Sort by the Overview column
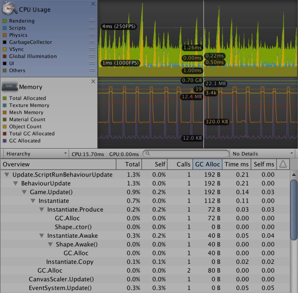 pyautogui.click(x=58, y=164)
